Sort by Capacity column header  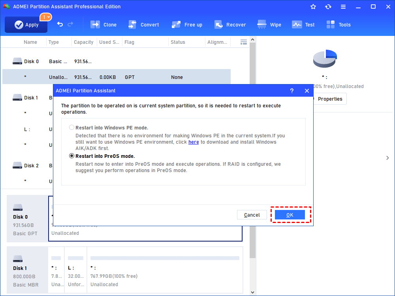pyautogui.click(x=84, y=42)
